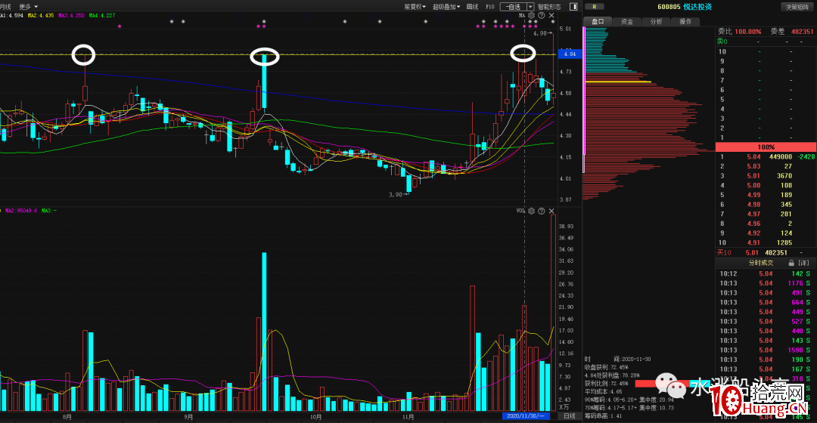Screen dimensions: 817x423
Task: Toggle the side panel layout icon
Action: click(x=572, y=6)
